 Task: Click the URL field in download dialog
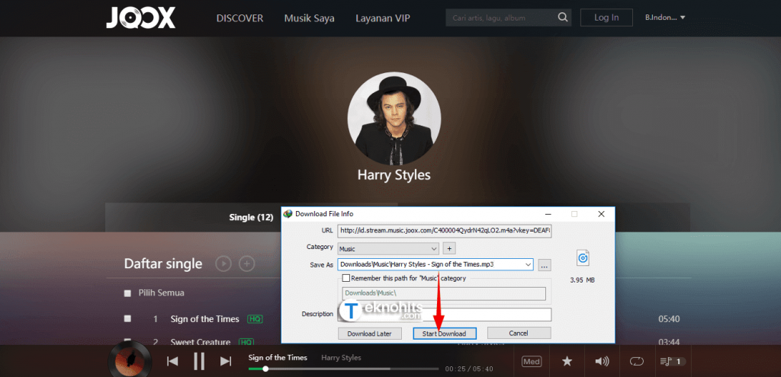point(445,231)
